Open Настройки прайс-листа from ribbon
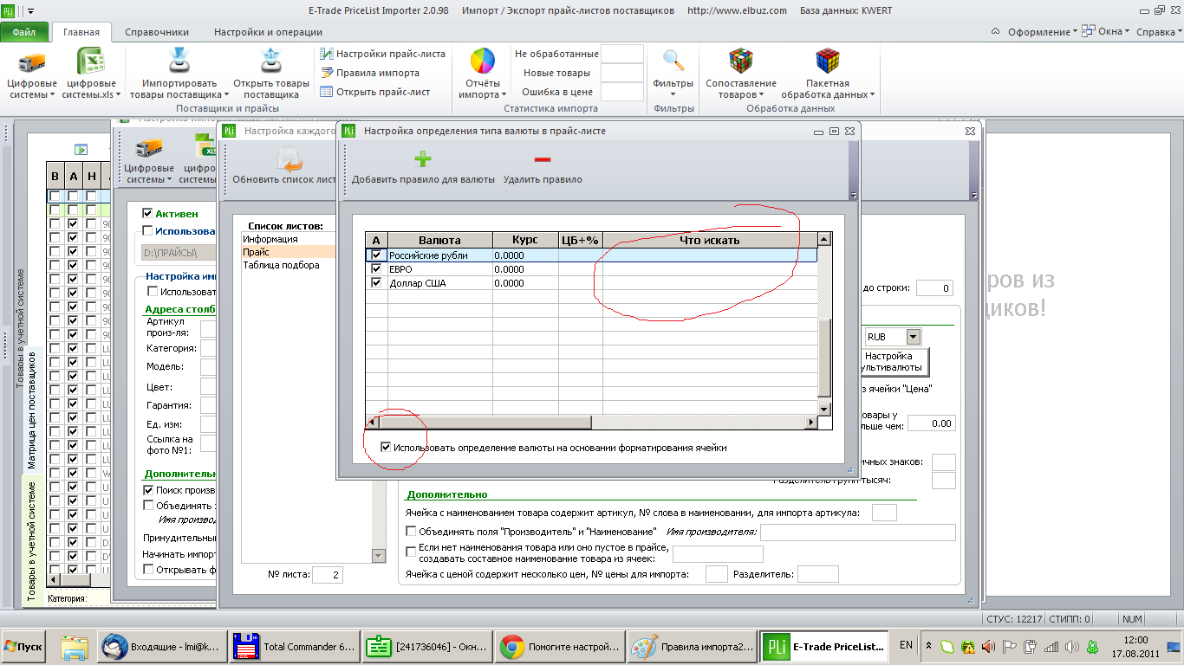 pos(382,54)
